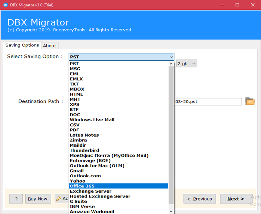Choose Hosted Exchange Server option
The image size is (261, 214).
119,196
